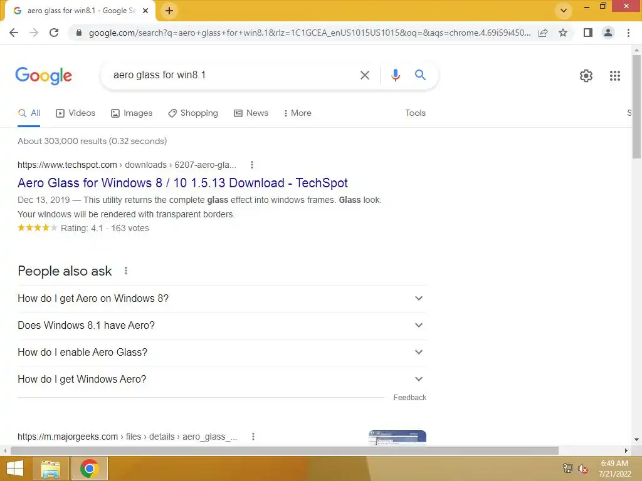
Task: Select the All results tab
Action: [29, 113]
